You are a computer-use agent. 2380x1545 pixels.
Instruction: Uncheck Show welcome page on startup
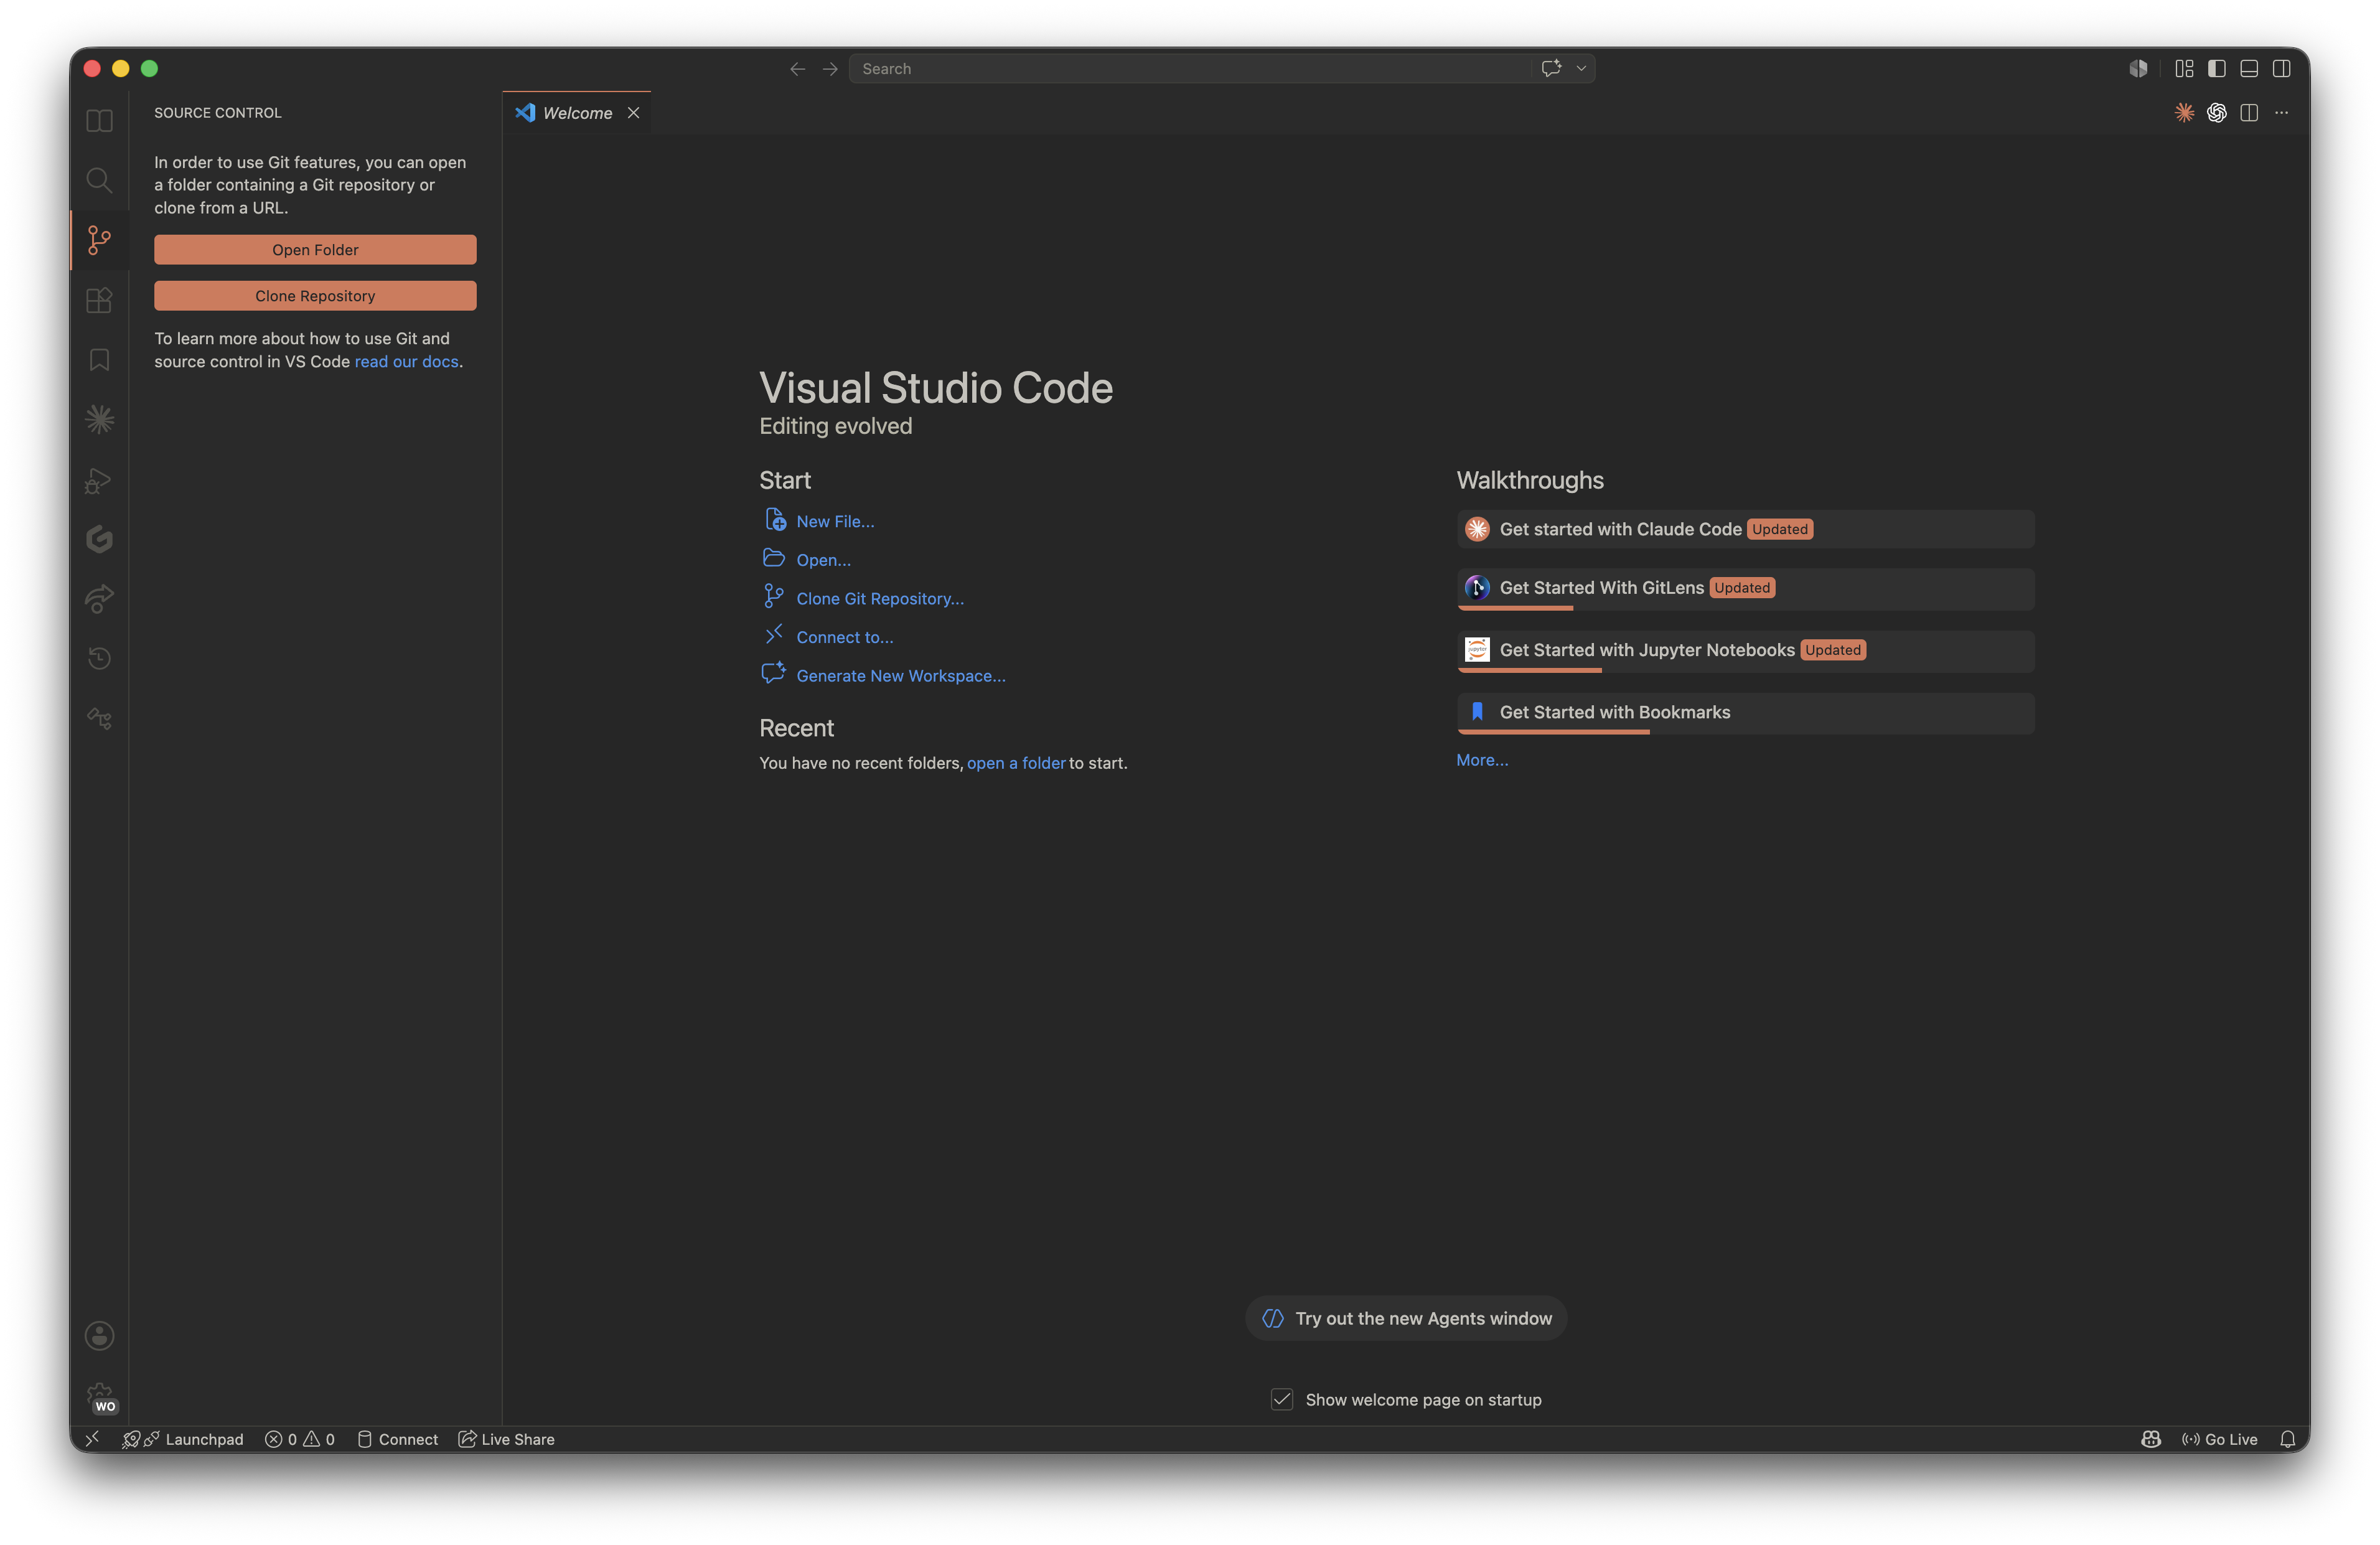(x=1282, y=1399)
